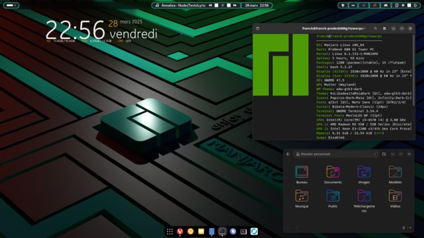Click the activities workspace indicator
The width and height of the screenshot is (424, 238).
click(x=11, y=5)
